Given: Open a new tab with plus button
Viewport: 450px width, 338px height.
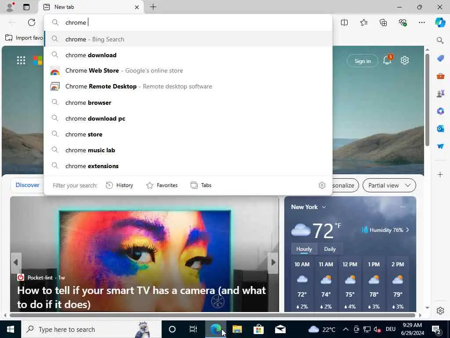Looking at the screenshot, I should coord(153,7).
